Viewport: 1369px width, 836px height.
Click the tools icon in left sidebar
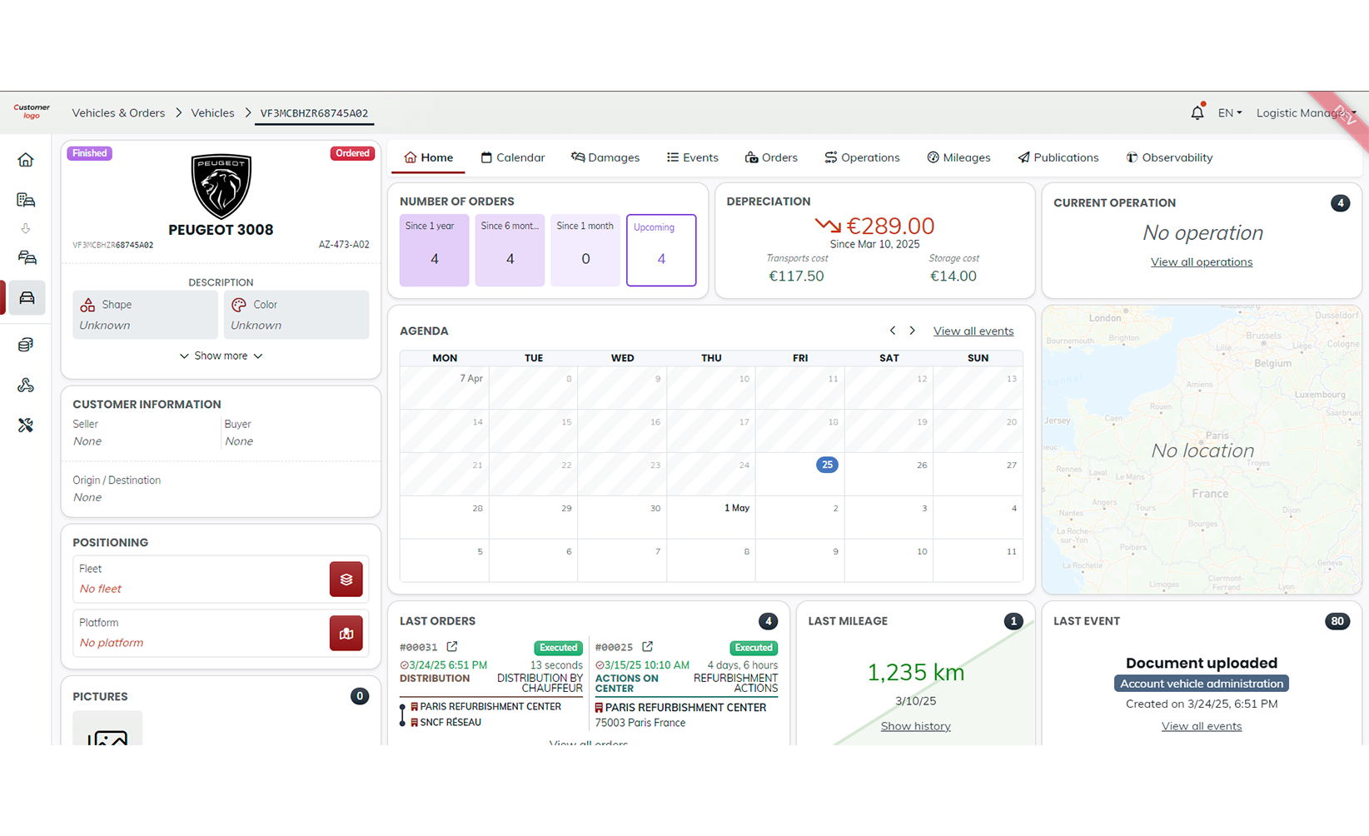26,425
